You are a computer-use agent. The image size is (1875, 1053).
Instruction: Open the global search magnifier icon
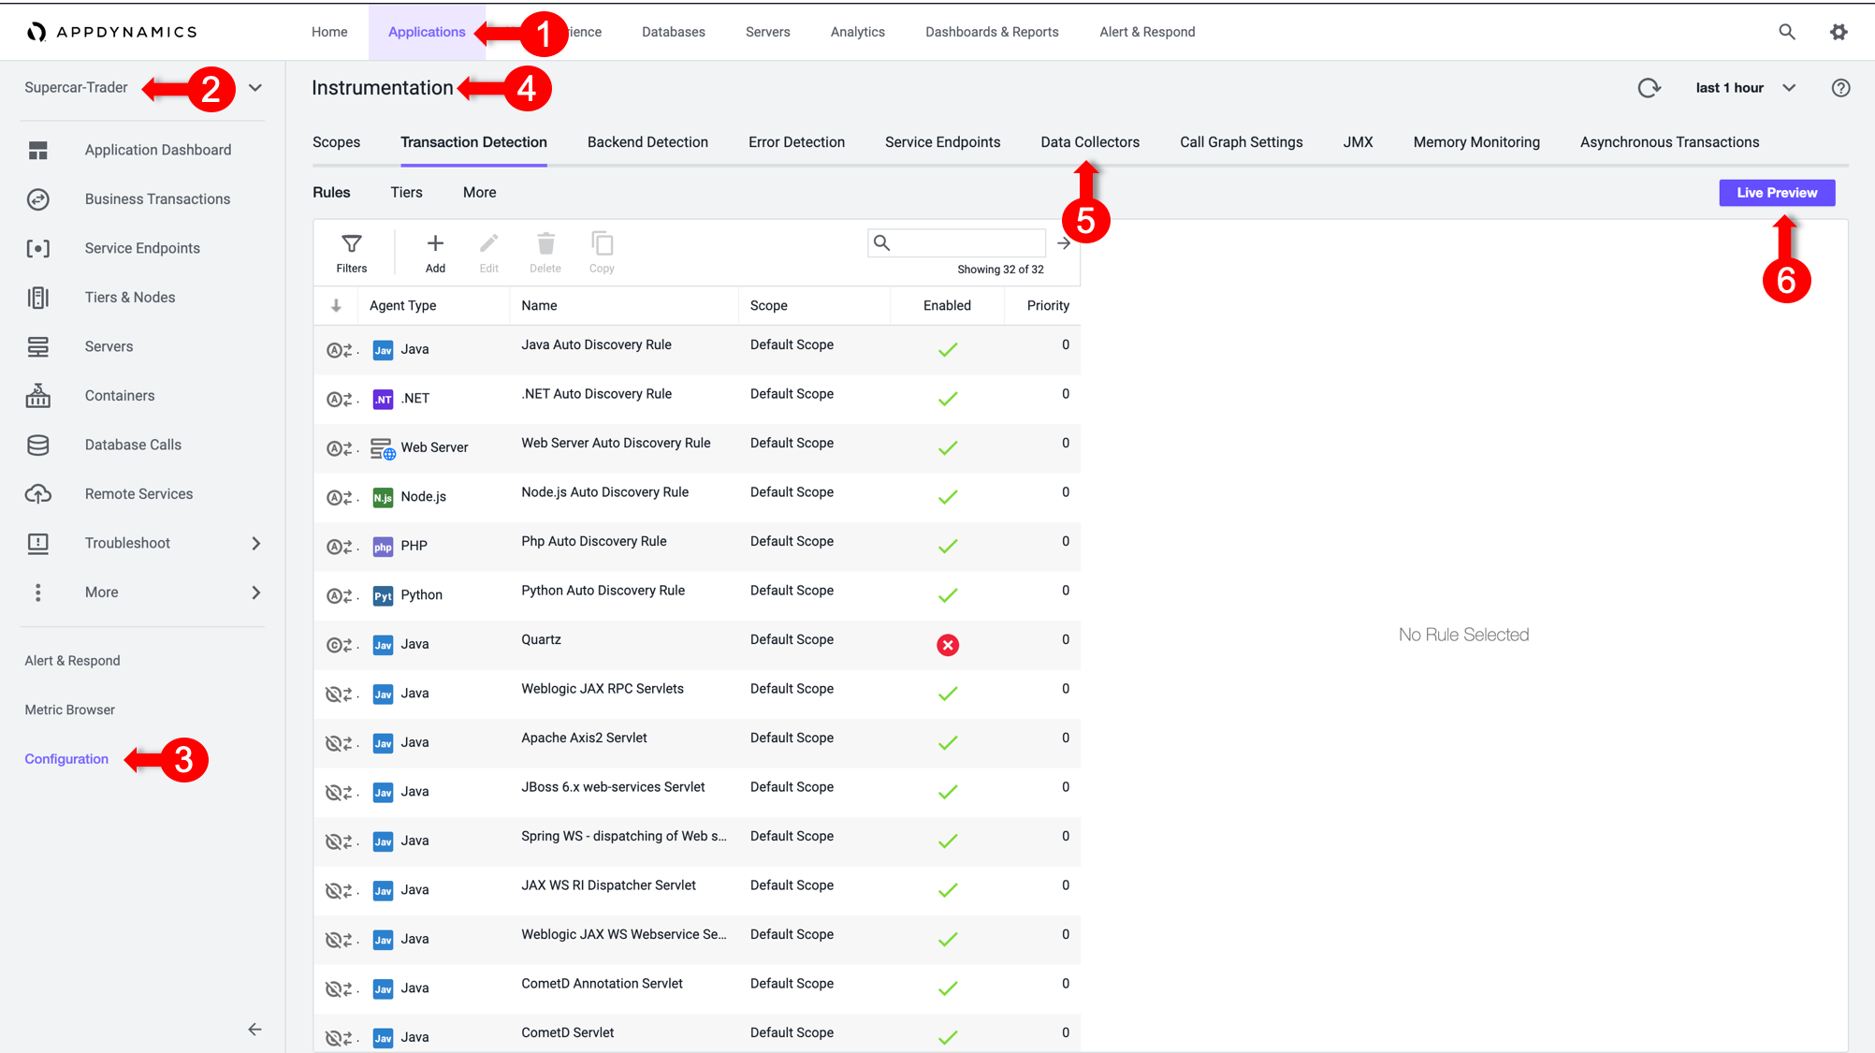pos(1787,32)
